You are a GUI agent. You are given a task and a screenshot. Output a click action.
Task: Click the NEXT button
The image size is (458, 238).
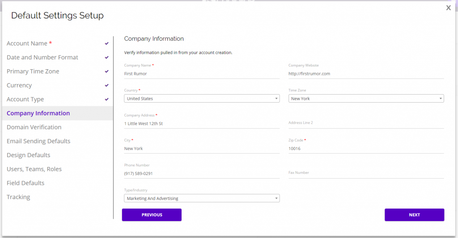click(x=415, y=215)
